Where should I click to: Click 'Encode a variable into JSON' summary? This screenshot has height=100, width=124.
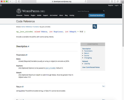pos(35,37)
